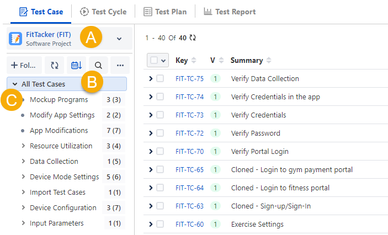Click the Exercise Settings summary text
Image resolution: width=388 pixels, height=235 pixels.
click(257, 225)
